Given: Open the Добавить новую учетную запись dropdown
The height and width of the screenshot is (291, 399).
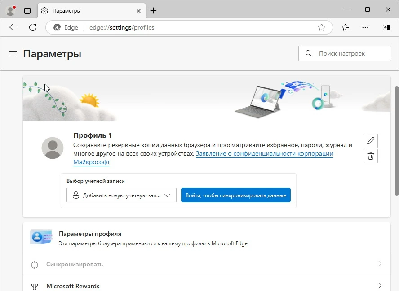Looking at the screenshot, I should pyautogui.click(x=121, y=195).
